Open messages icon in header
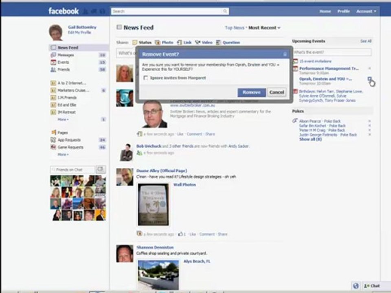 coord(94,11)
